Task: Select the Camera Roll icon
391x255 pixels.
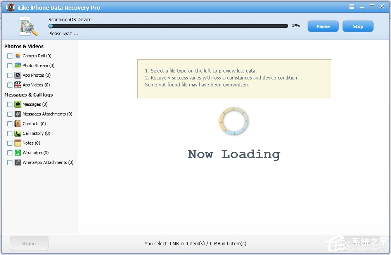Action: click(17, 56)
